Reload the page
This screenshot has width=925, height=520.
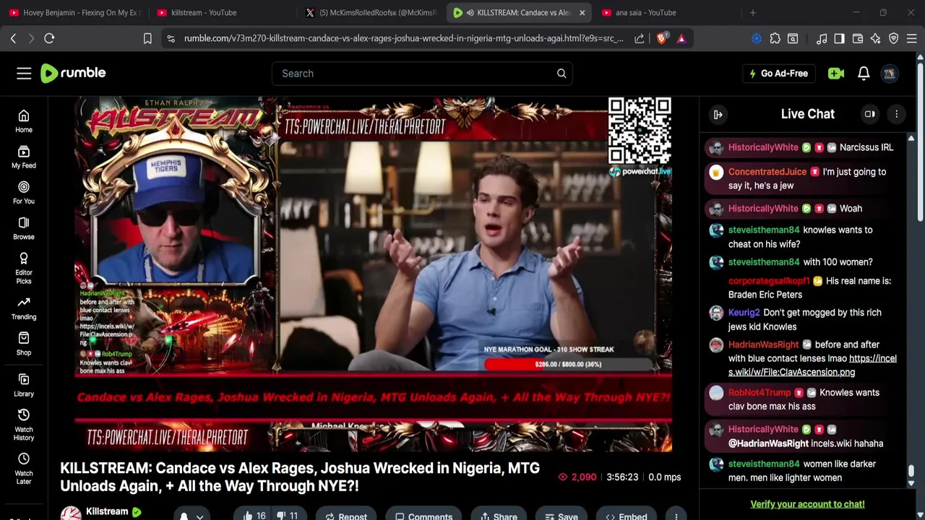(x=49, y=38)
